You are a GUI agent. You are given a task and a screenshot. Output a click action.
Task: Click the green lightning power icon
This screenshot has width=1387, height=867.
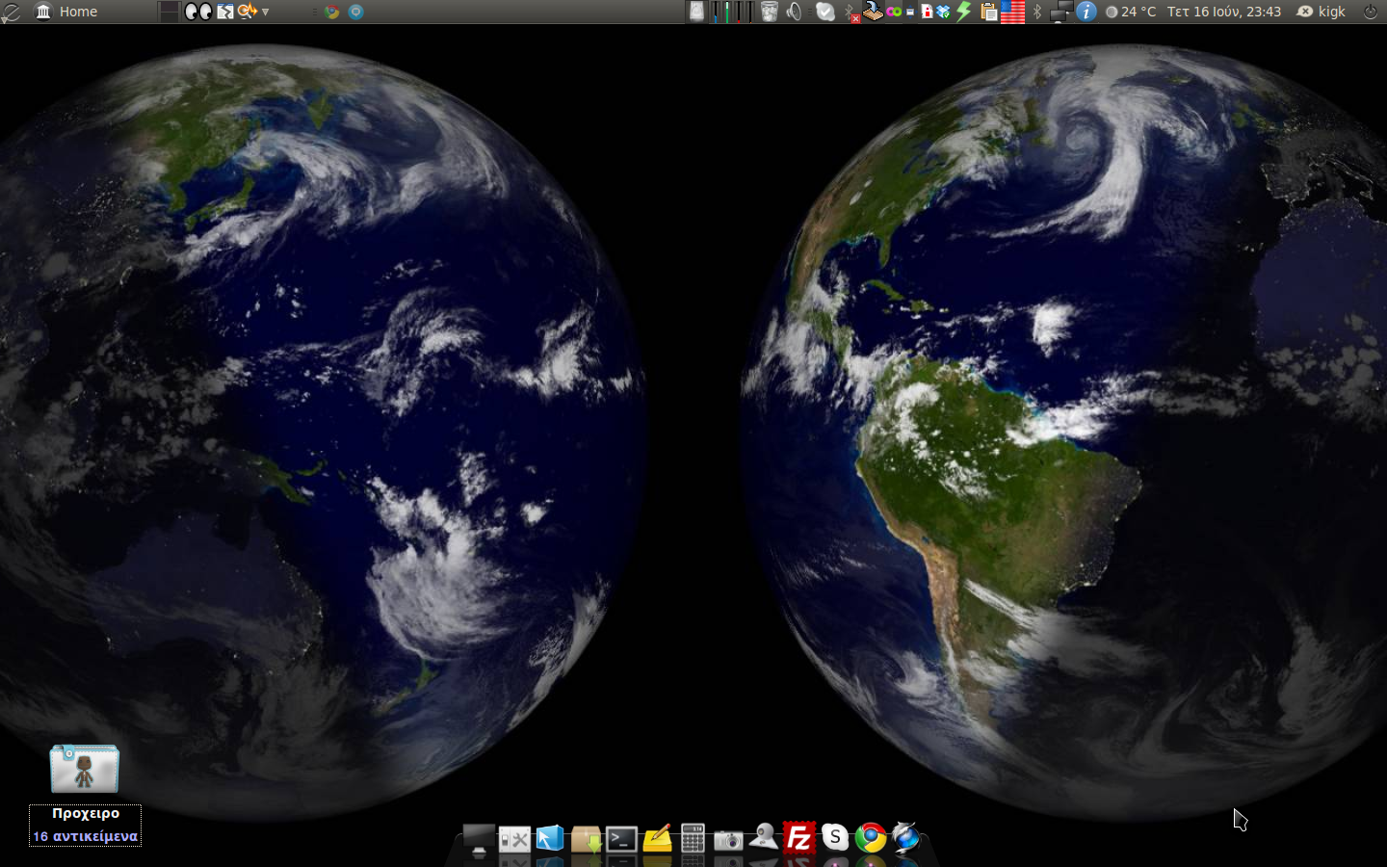click(964, 12)
